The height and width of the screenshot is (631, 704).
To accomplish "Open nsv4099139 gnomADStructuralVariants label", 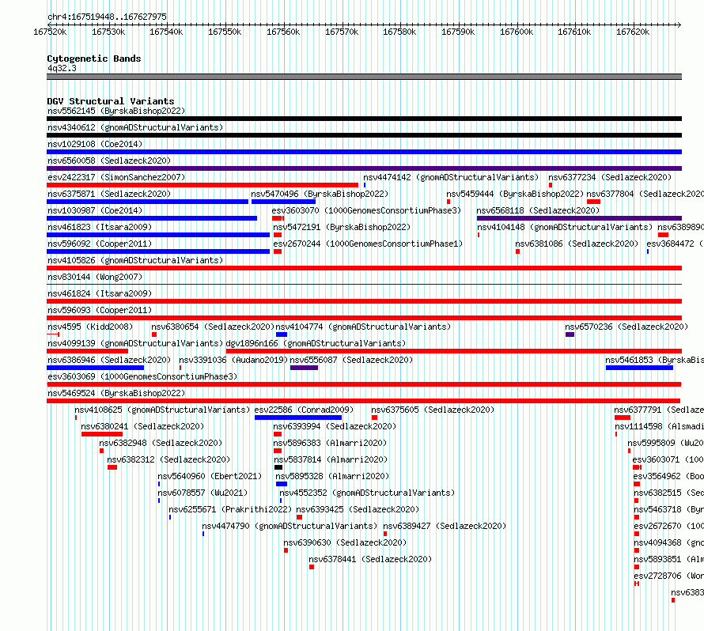I will (135, 343).
